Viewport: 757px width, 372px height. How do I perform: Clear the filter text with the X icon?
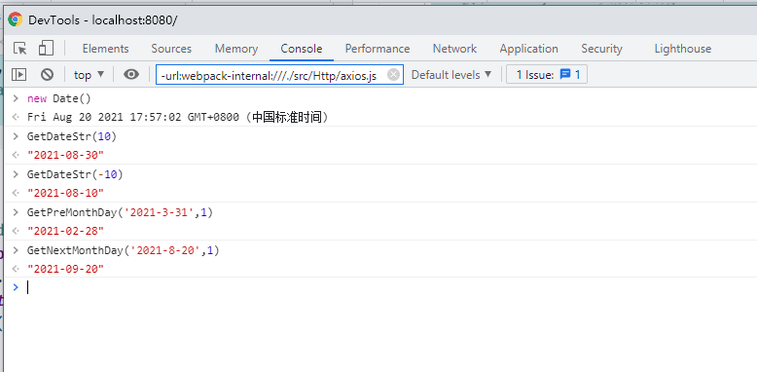[393, 75]
